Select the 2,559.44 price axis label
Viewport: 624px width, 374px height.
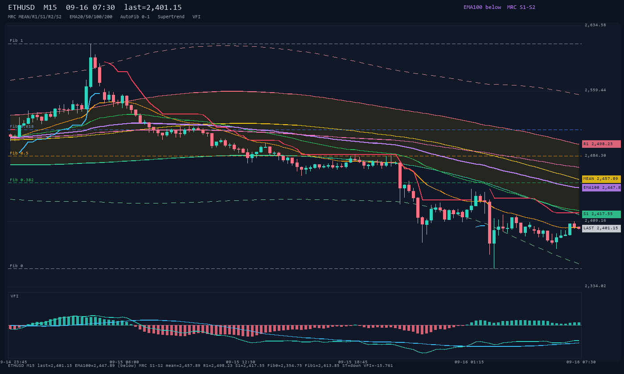click(595, 90)
